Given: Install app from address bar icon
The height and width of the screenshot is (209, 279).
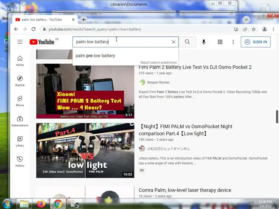Looking at the screenshot, I should pos(236,29).
